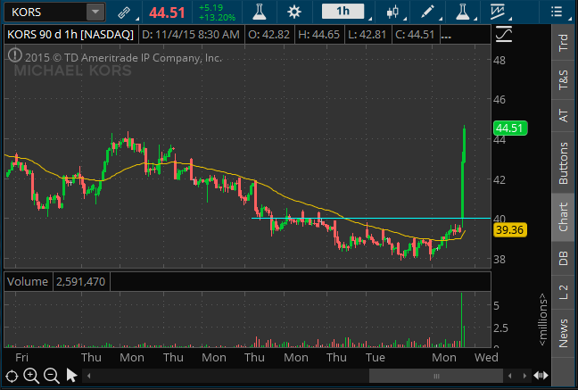Click the expand time axis icon
Screen dimensions: 578x390
point(541,376)
